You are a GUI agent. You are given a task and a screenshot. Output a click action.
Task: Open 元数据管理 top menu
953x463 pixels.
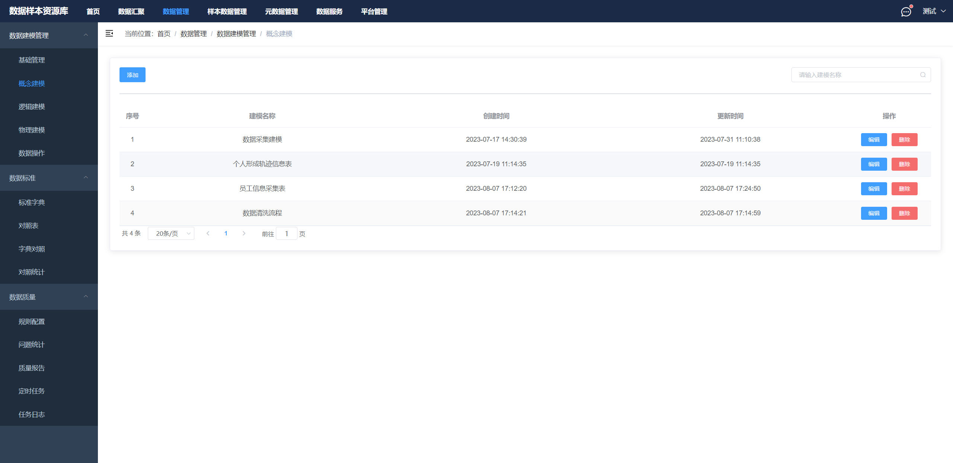(281, 12)
